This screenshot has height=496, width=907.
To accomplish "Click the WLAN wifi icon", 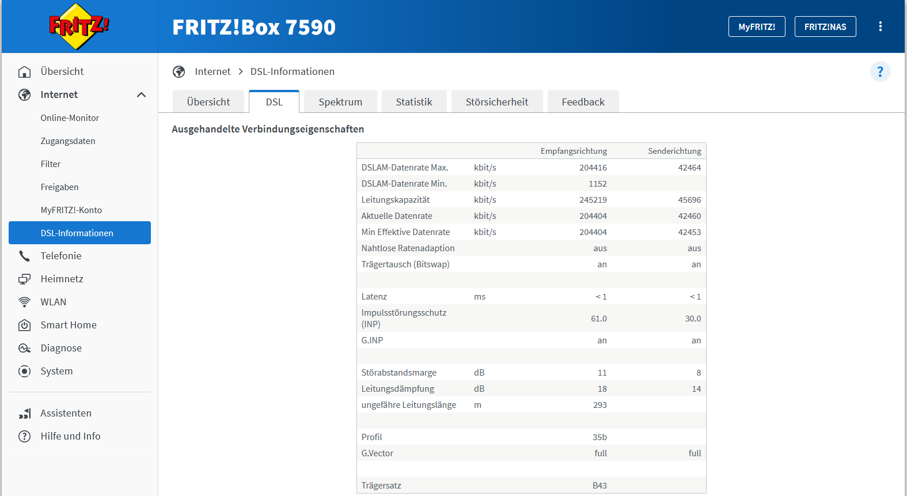I will [24, 302].
